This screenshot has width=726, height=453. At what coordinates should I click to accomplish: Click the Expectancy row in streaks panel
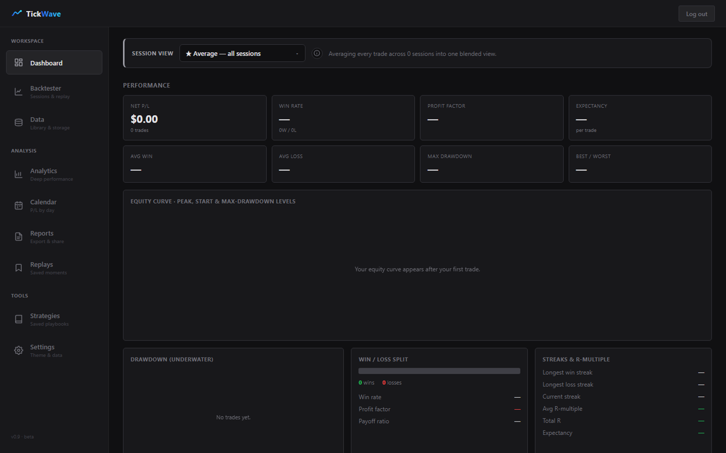pos(624,433)
